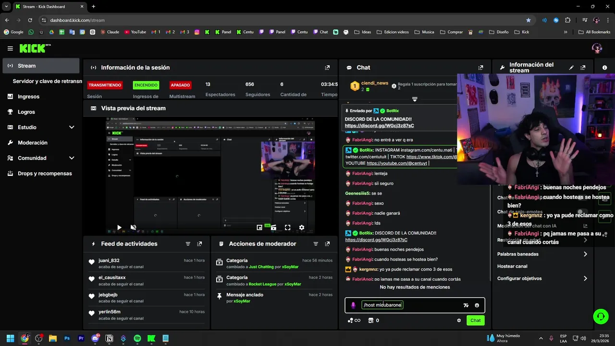Toggle fullscreen on stream preview
Viewport: 615px width, 346px height.
pos(287,227)
